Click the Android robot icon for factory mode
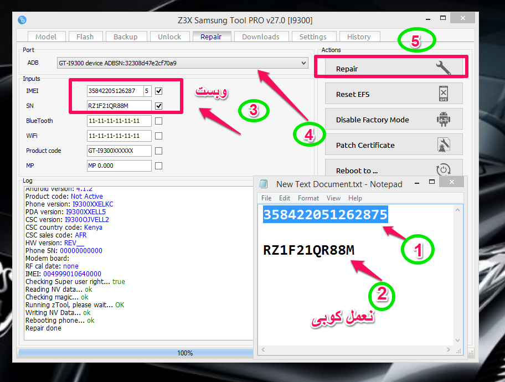Screen dimensions: 505x382 444,119
